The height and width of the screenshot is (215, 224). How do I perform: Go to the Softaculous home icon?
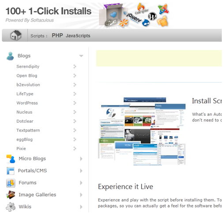coord(16,35)
